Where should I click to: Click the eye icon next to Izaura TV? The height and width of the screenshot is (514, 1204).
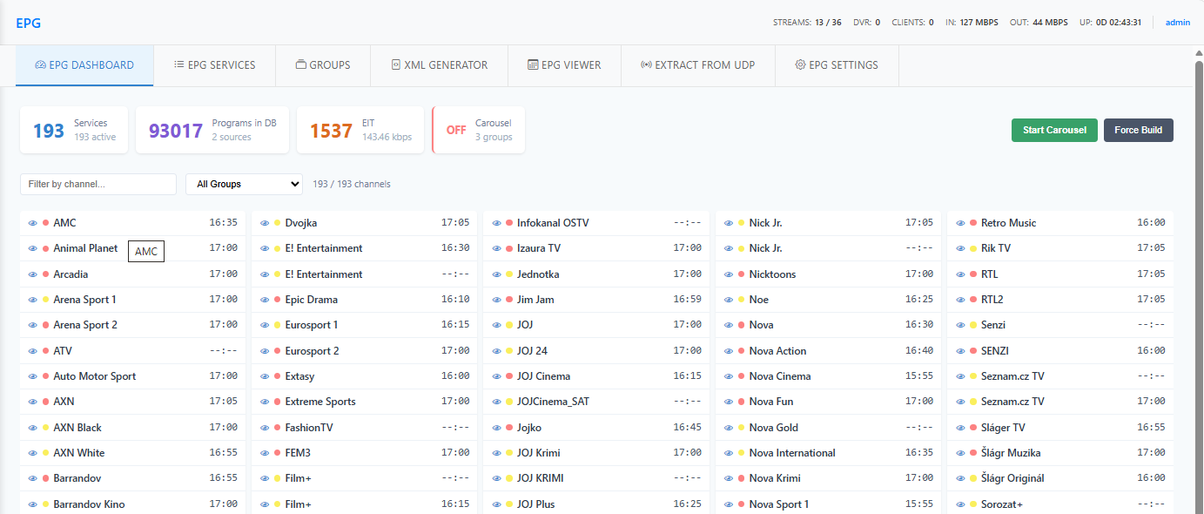[496, 248]
